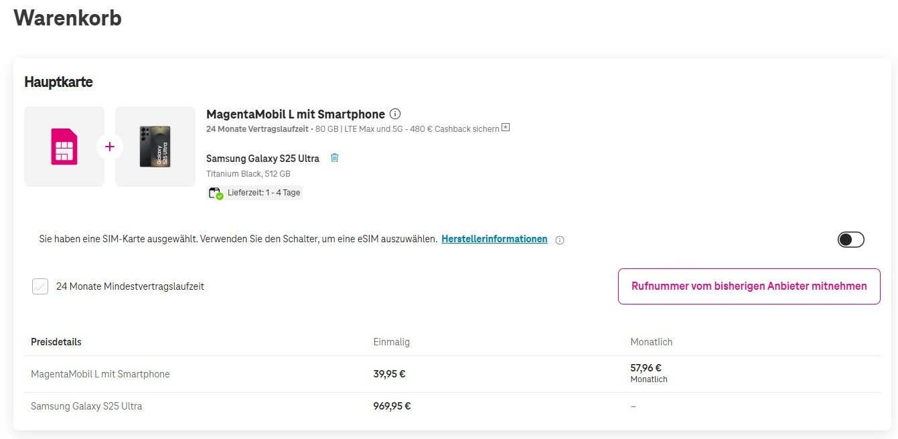This screenshot has width=898, height=439.
Task: Tick the 24 Monate Mindestvertragslaufzeit checkbox
Action: coord(40,286)
